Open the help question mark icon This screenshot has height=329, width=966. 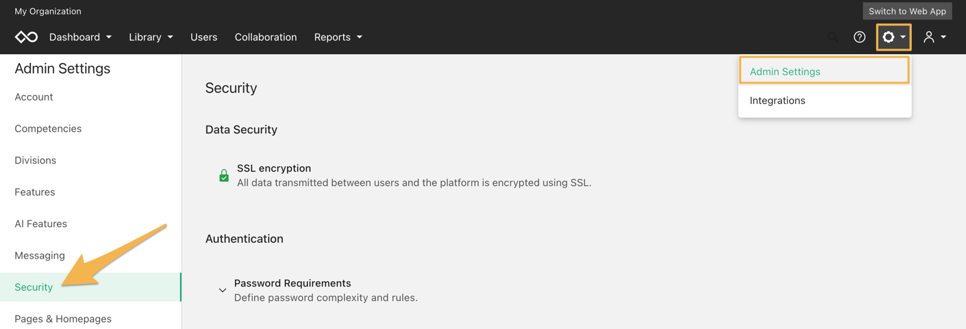coord(859,37)
